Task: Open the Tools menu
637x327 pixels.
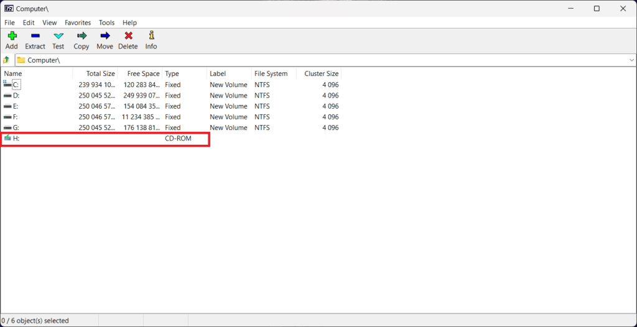Action: point(106,23)
